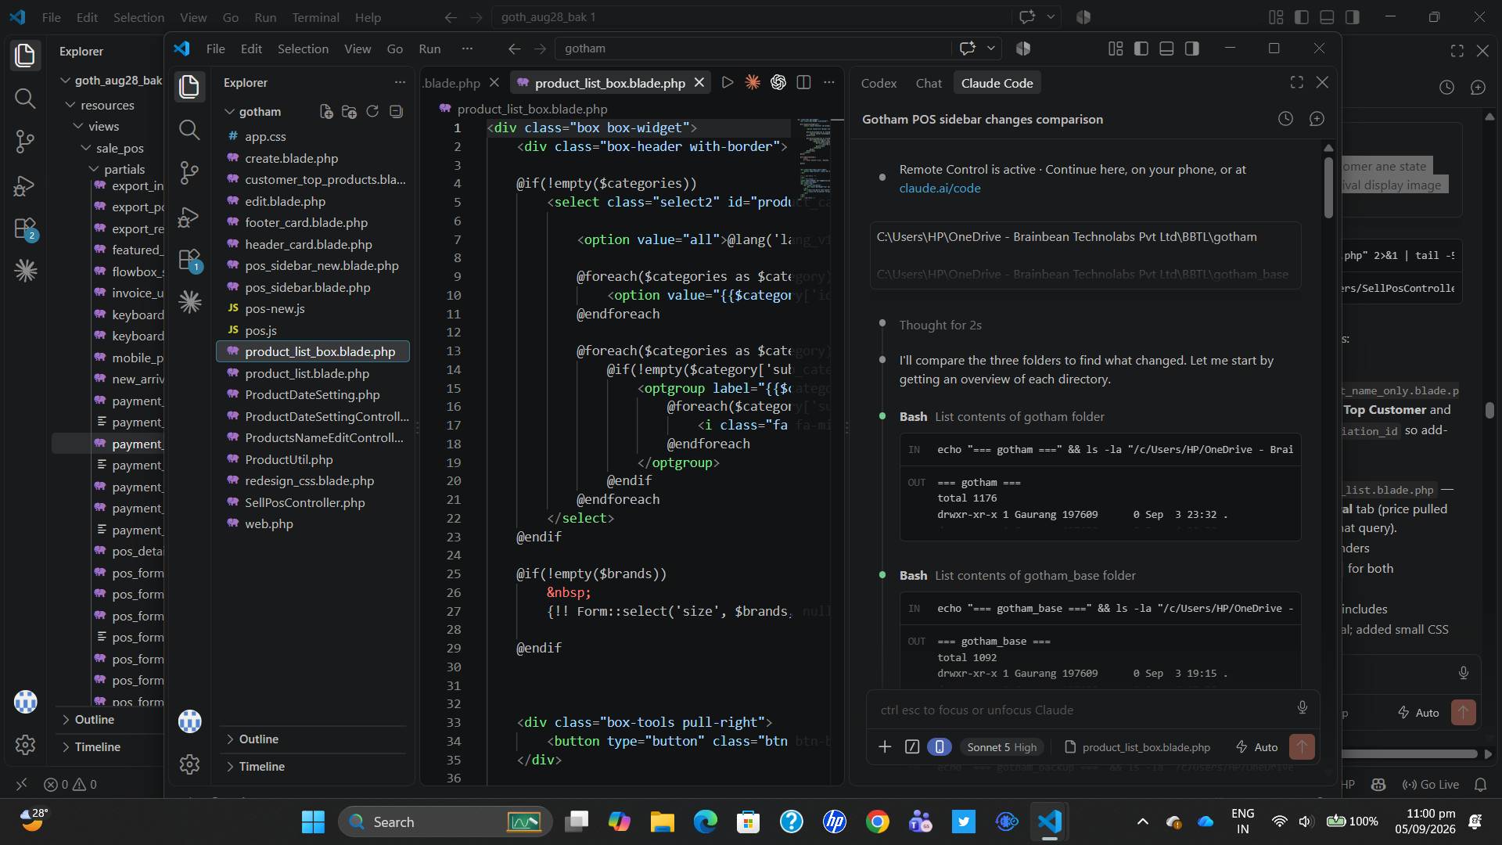Open the Selection menu in gotham window
This screenshot has height=845, width=1502.
click(x=303, y=49)
